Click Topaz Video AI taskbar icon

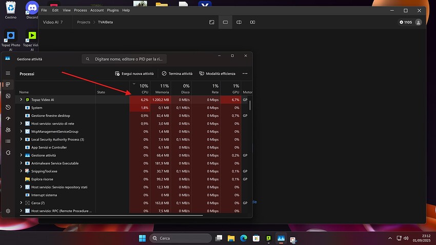pyautogui.click(x=269, y=238)
